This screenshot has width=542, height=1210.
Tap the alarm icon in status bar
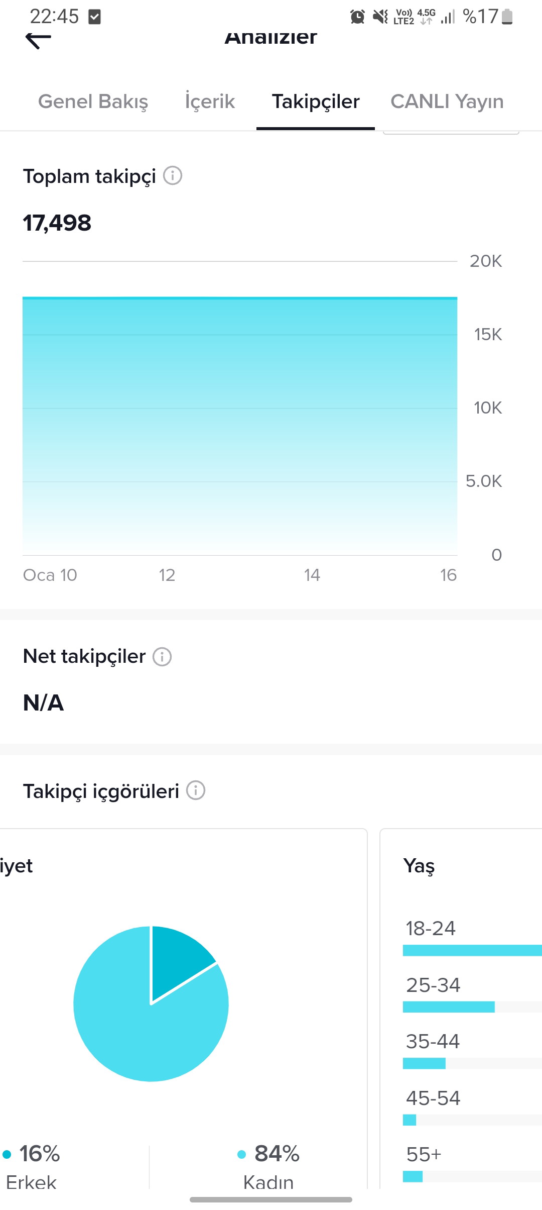[357, 17]
